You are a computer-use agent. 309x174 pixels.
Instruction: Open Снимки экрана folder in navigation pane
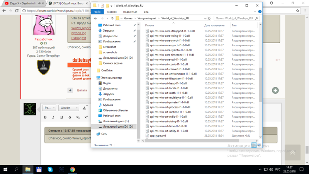[x=112, y=63]
